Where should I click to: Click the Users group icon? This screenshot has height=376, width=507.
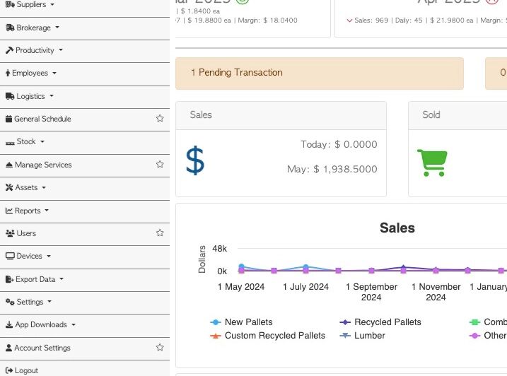(10, 233)
